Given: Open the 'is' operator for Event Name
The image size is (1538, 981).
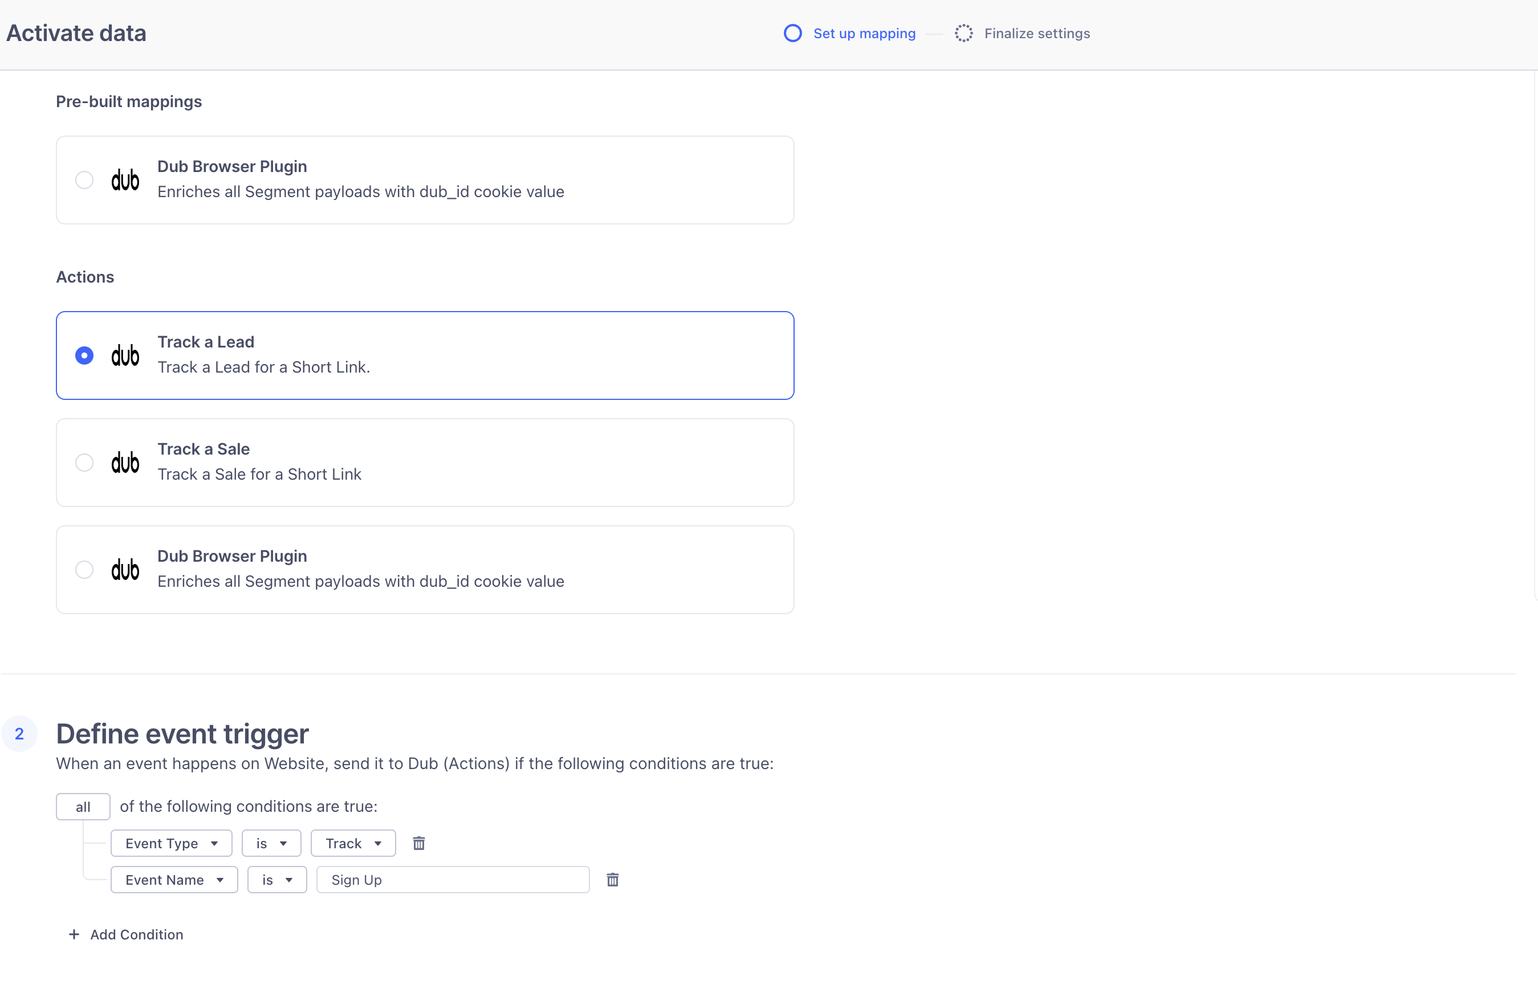Looking at the screenshot, I should (x=276, y=880).
